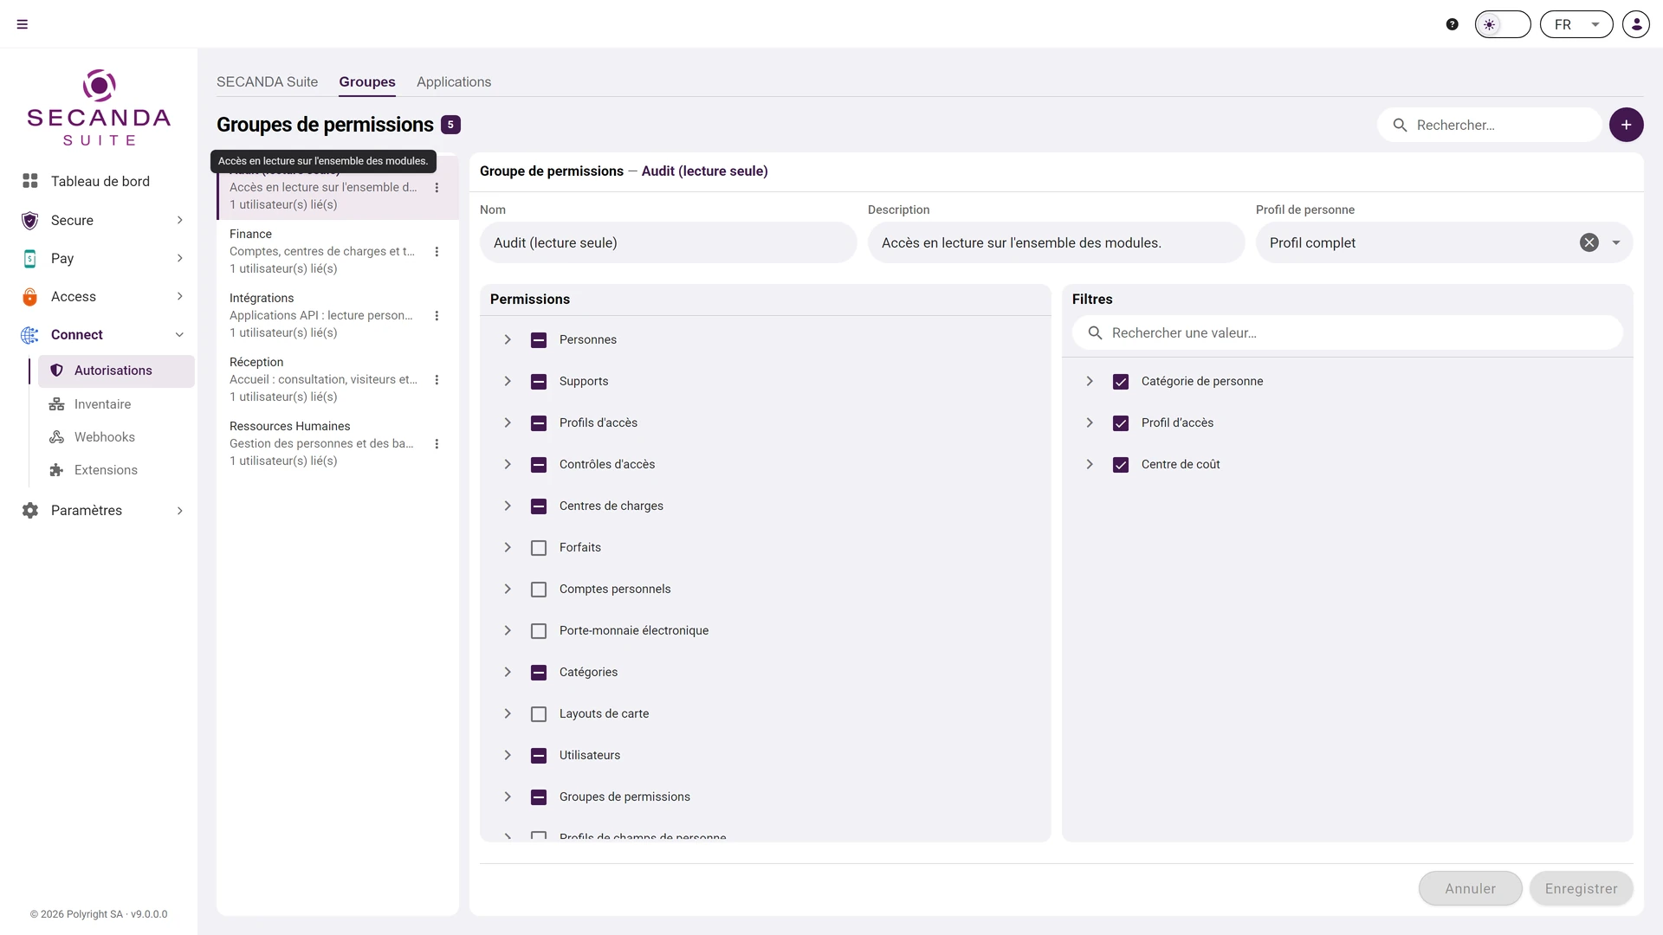
Task: Open the FR language dropdown
Action: [1576, 24]
